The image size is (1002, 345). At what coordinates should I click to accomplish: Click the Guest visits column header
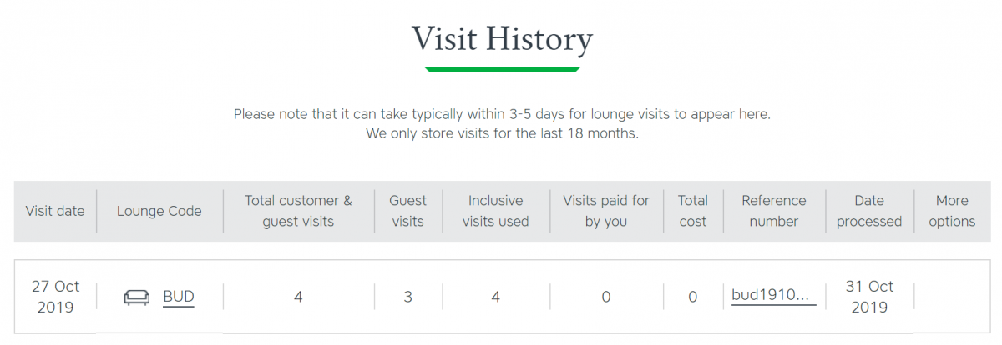407,211
